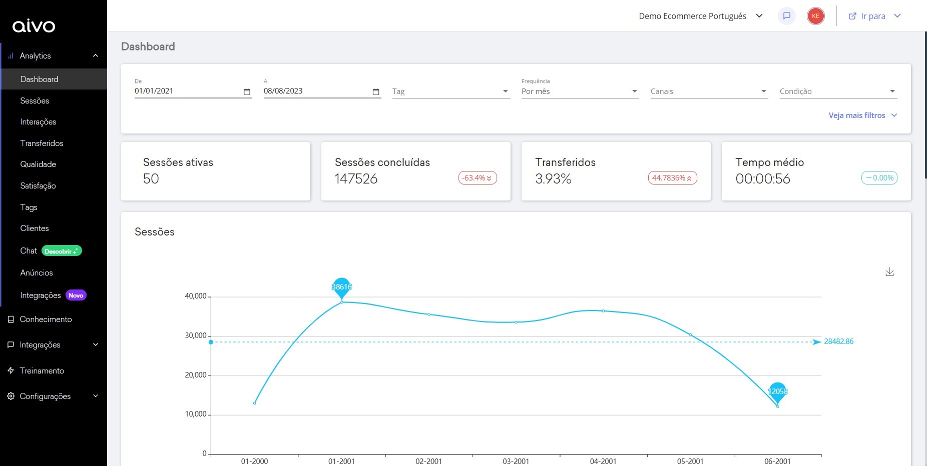Image resolution: width=927 pixels, height=466 pixels.
Task: Click the aivo logo
Action: tap(34, 26)
